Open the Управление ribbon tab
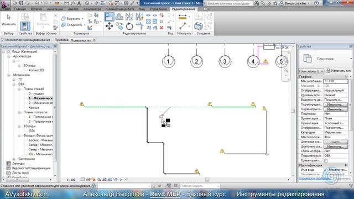Image resolution: width=354 pixels, height=199 pixels. click(158, 9)
